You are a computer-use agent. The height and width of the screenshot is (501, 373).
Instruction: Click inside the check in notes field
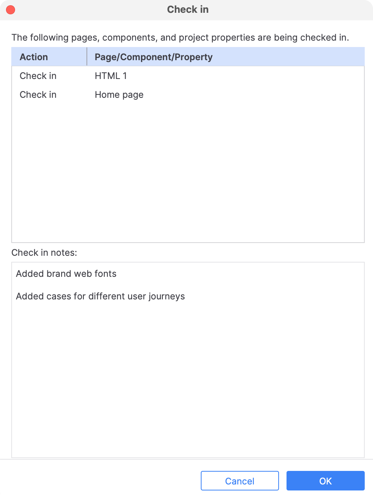[x=188, y=376]
